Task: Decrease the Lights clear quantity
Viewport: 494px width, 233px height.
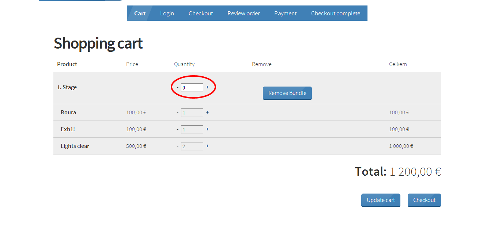Action: point(177,146)
